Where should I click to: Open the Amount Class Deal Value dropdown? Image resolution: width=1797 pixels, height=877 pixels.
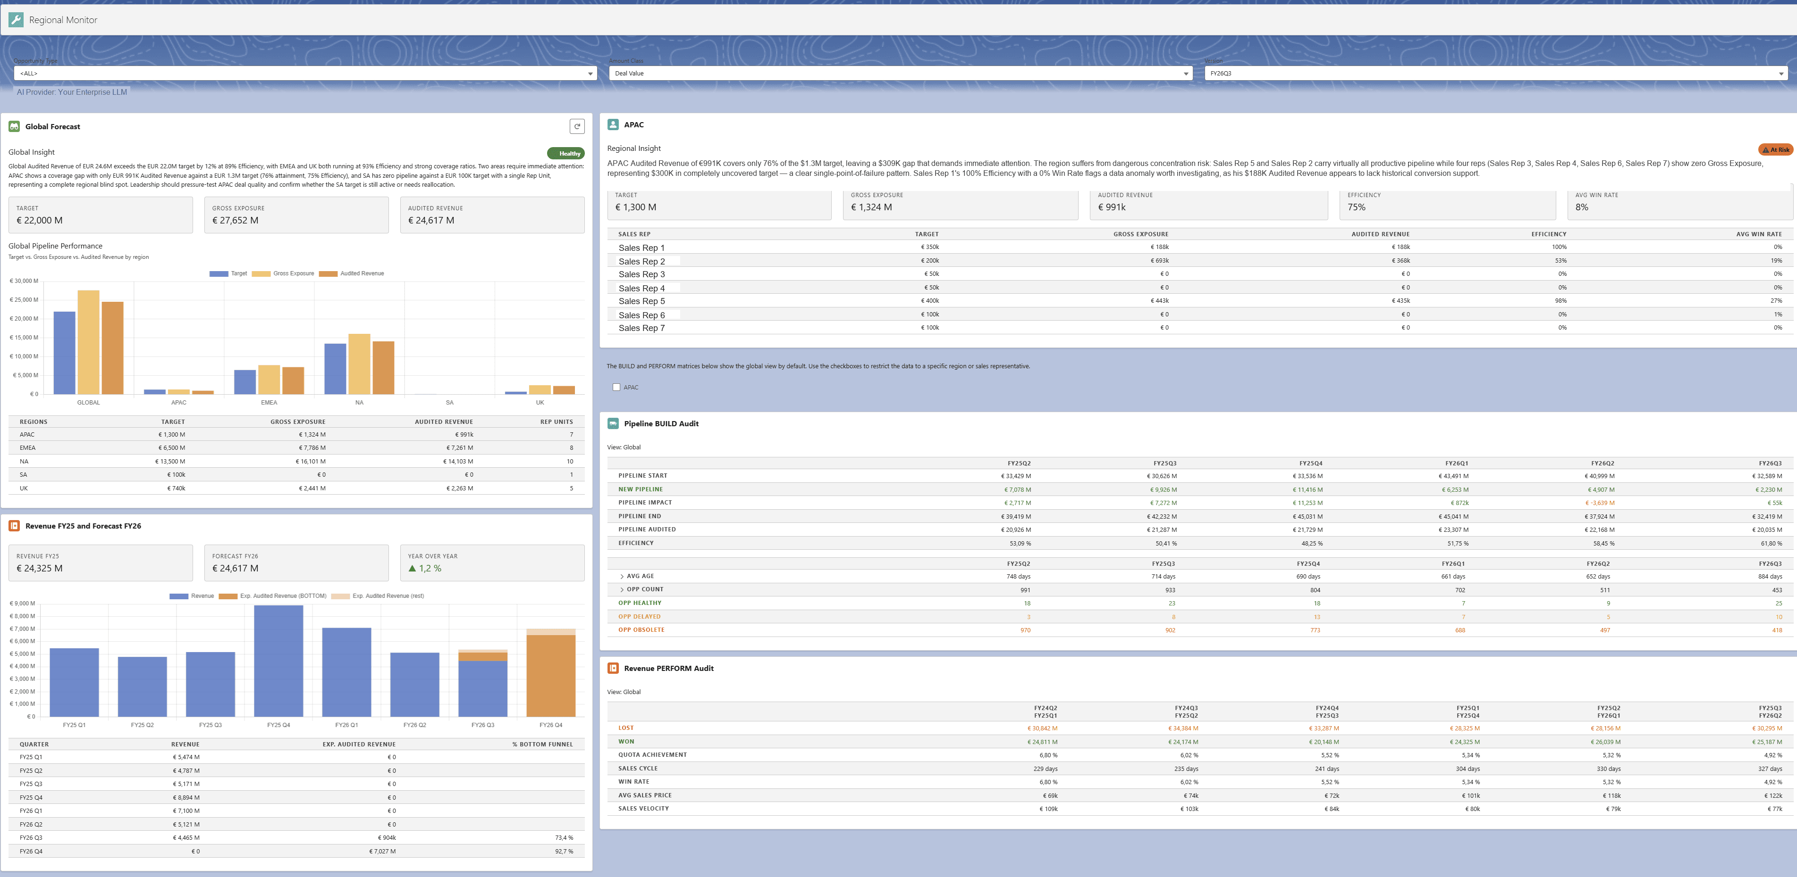pos(901,73)
